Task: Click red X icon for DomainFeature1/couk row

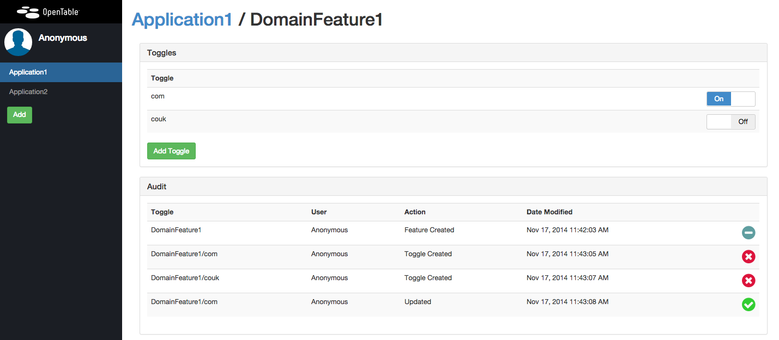Action: coord(748,281)
